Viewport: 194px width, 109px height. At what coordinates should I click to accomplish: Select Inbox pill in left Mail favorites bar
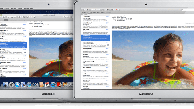point(6,20)
